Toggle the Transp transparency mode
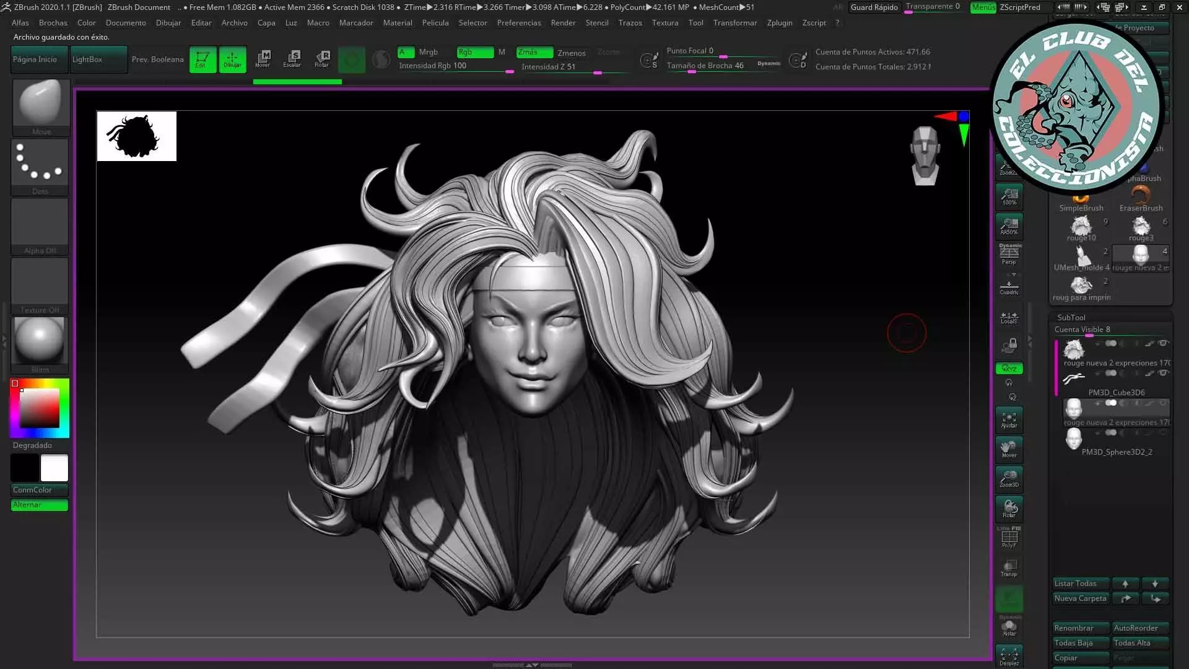This screenshot has width=1189, height=669. 1009,567
